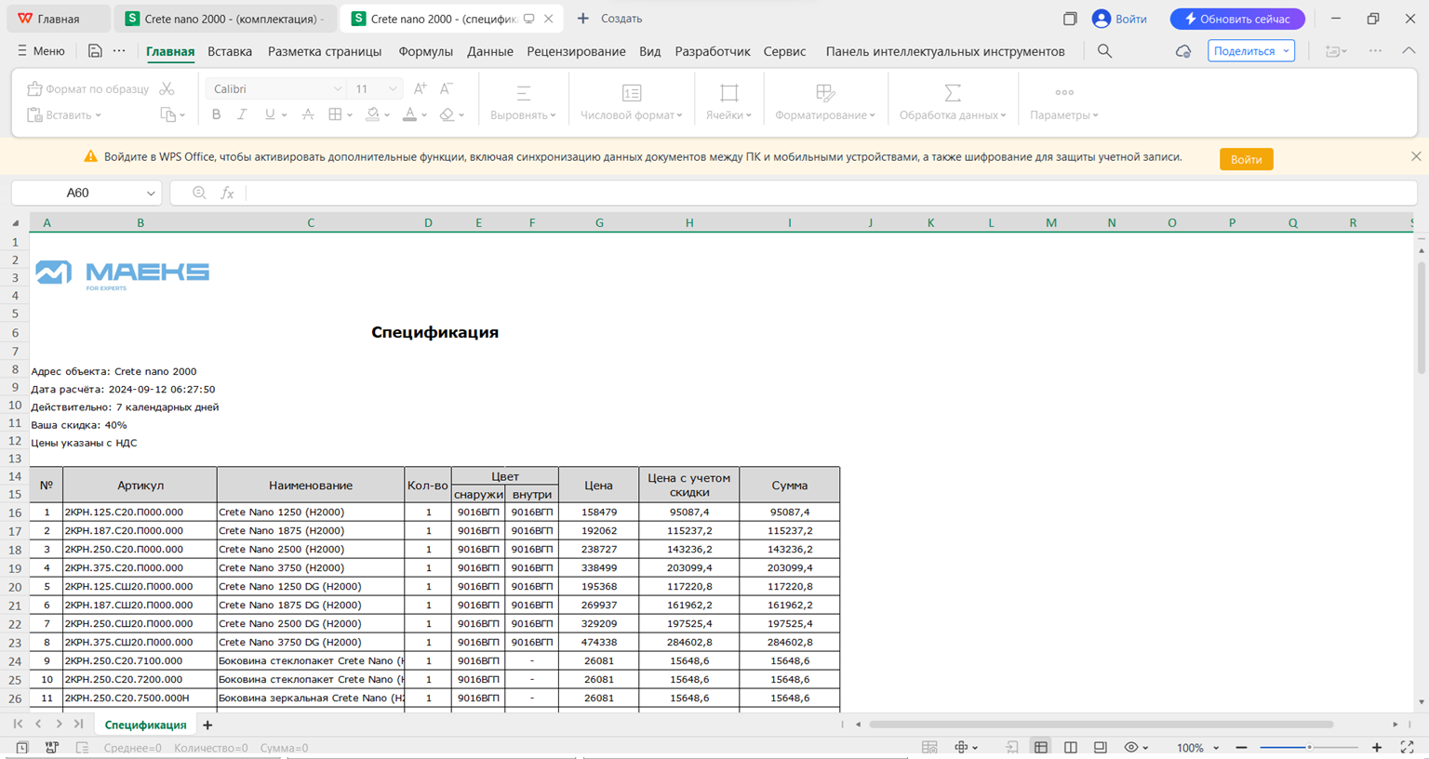The image size is (1429, 759).
Task: Dismiss the WPS Office sign-in banner
Action: pos(1416,156)
